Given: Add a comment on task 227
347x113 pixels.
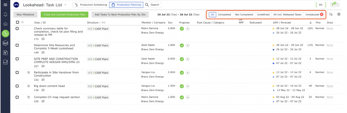Looking at the screenshot, I should coord(43,66).
